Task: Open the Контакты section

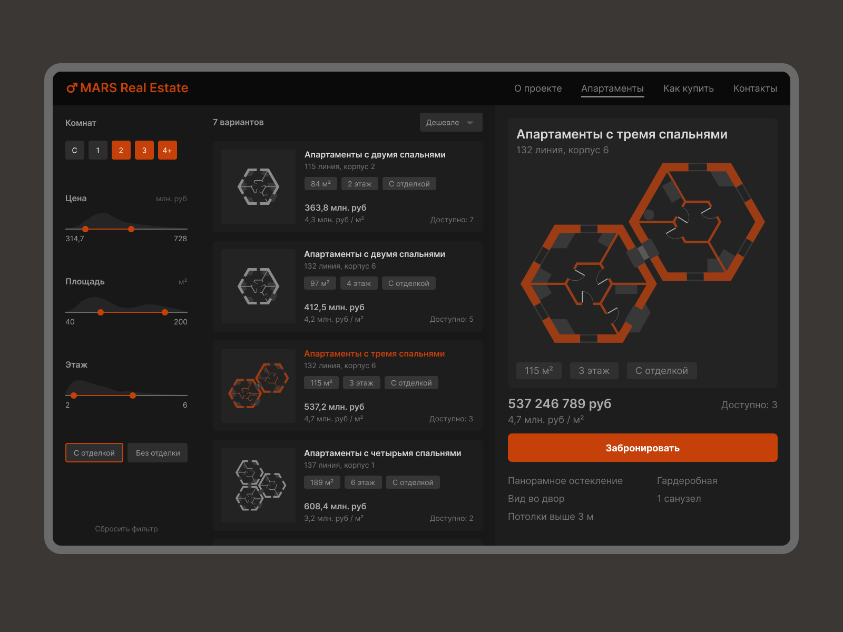Action: click(755, 88)
